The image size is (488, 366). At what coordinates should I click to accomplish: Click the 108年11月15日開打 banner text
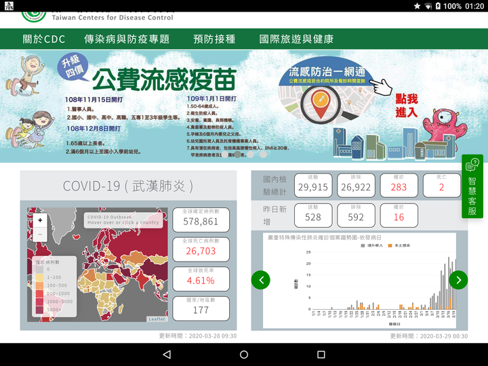94,100
